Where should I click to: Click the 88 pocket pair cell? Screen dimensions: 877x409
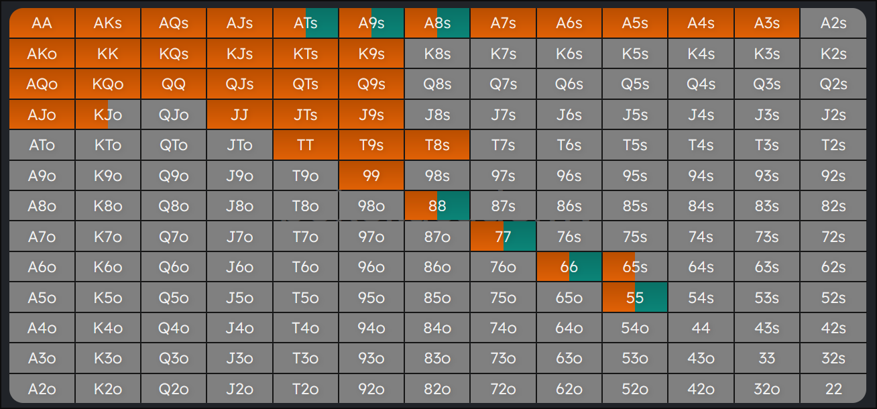pyautogui.click(x=436, y=206)
